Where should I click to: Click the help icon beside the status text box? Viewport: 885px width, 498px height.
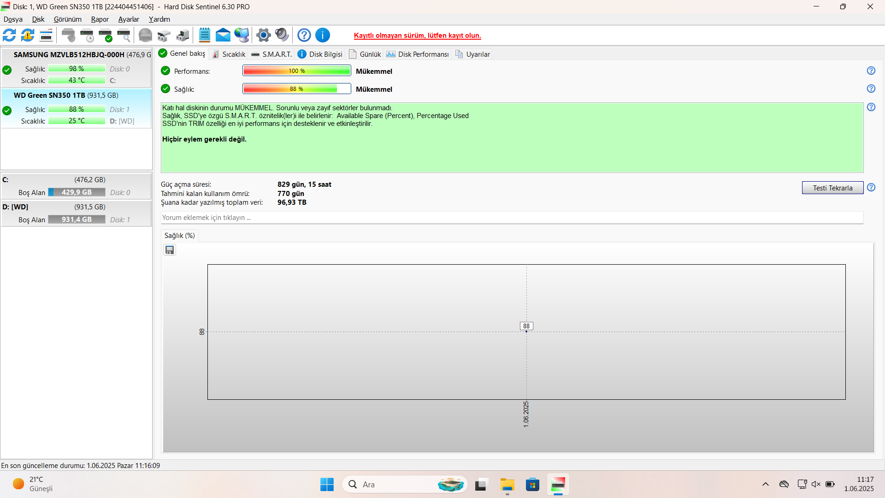tap(871, 107)
